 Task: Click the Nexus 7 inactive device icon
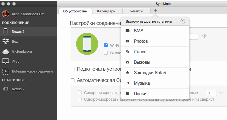click(x=5, y=89)
